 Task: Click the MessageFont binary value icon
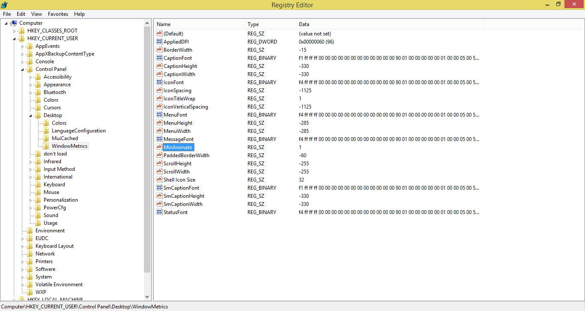(x=159, y=139)
